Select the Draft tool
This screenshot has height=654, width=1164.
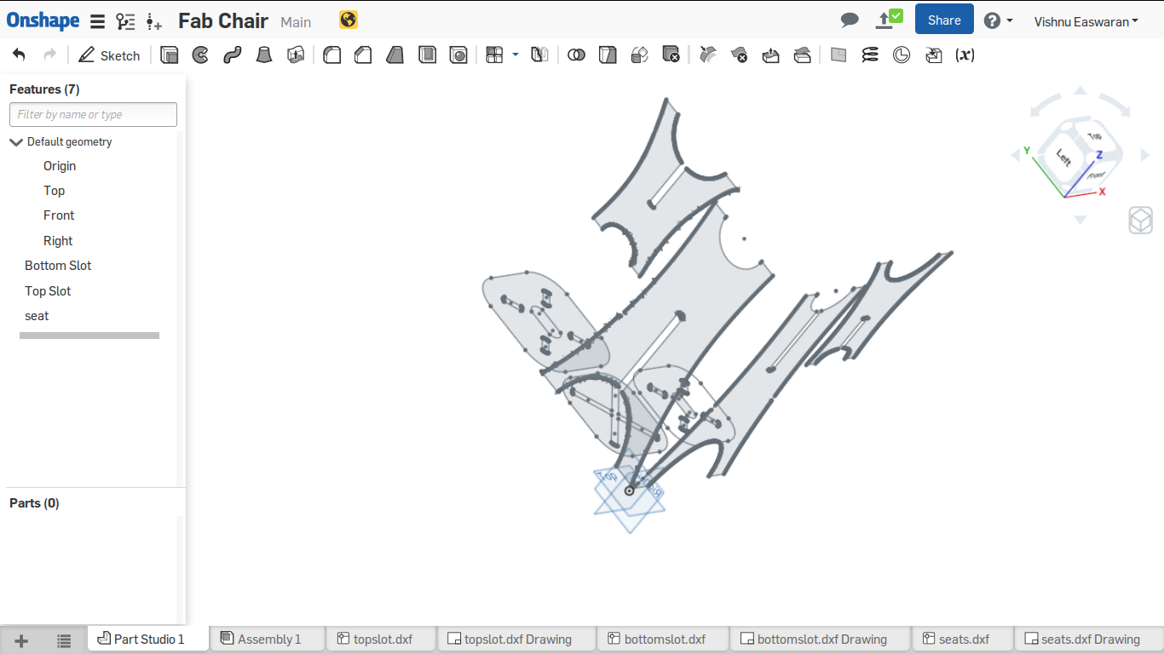pos(395,55)
